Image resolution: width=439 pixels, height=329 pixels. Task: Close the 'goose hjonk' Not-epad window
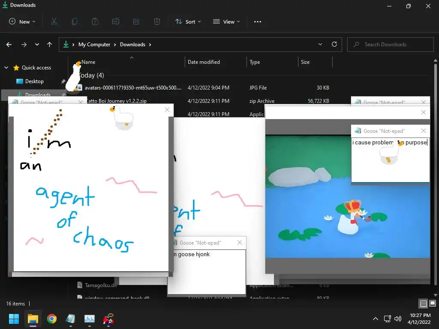[240, 242]
